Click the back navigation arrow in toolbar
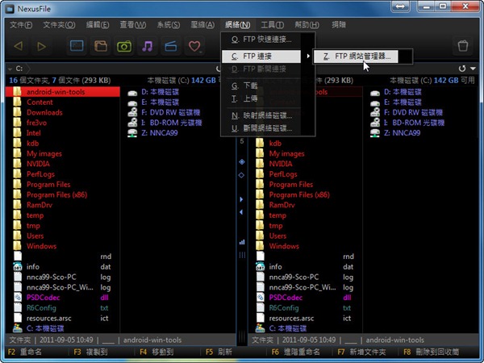484x363 pixels. coord(18,46)
